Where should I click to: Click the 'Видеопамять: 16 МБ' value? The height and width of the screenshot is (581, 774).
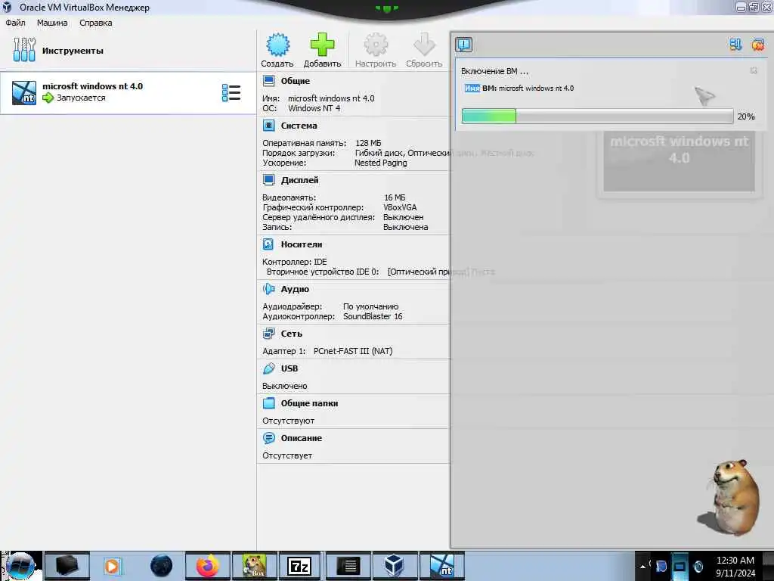(x=395, y=197)
